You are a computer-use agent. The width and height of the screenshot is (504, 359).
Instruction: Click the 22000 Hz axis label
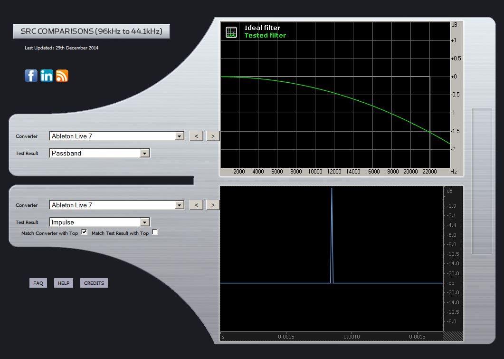tap(429, 172)
